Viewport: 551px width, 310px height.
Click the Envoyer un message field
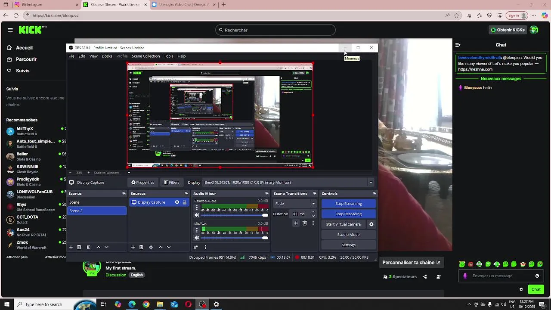point(501,276)
